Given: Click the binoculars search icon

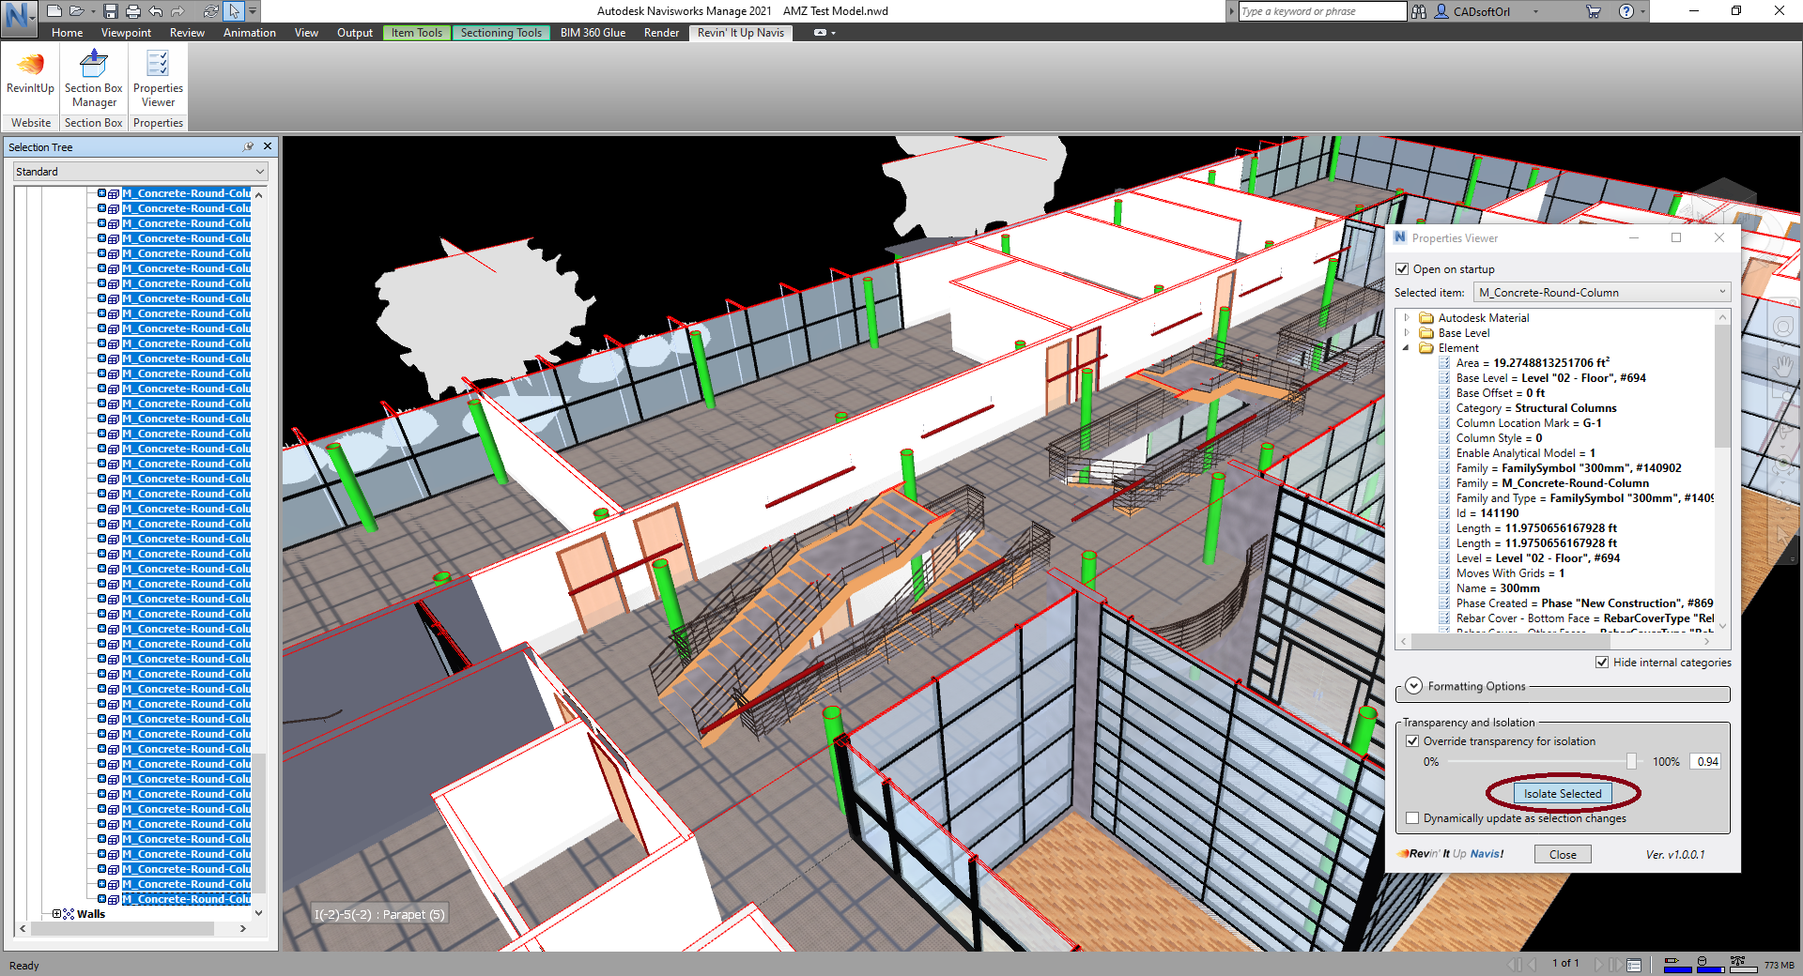Looking at the screenshot, I should (x=1419, y=11).
